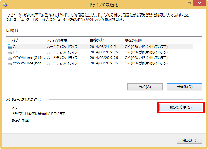Close the window with red X
This screenshot has width=208, height=149.
point(200,3)
